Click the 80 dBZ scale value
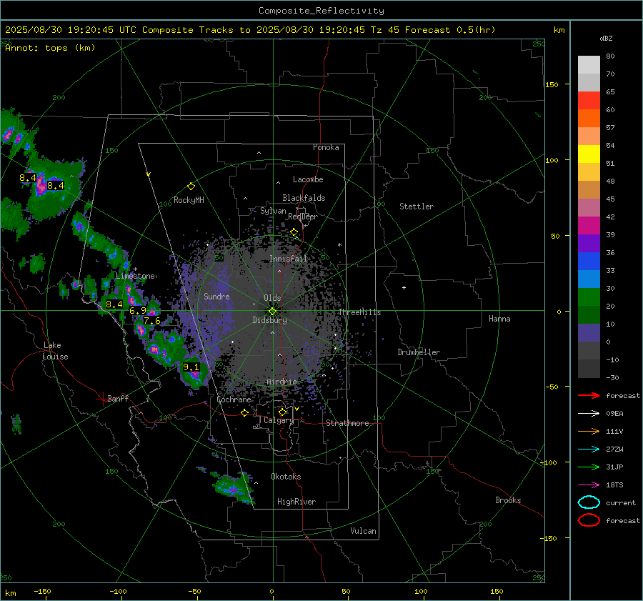The image size is (643, 601). pyautogui.click(x=610, y=56)
